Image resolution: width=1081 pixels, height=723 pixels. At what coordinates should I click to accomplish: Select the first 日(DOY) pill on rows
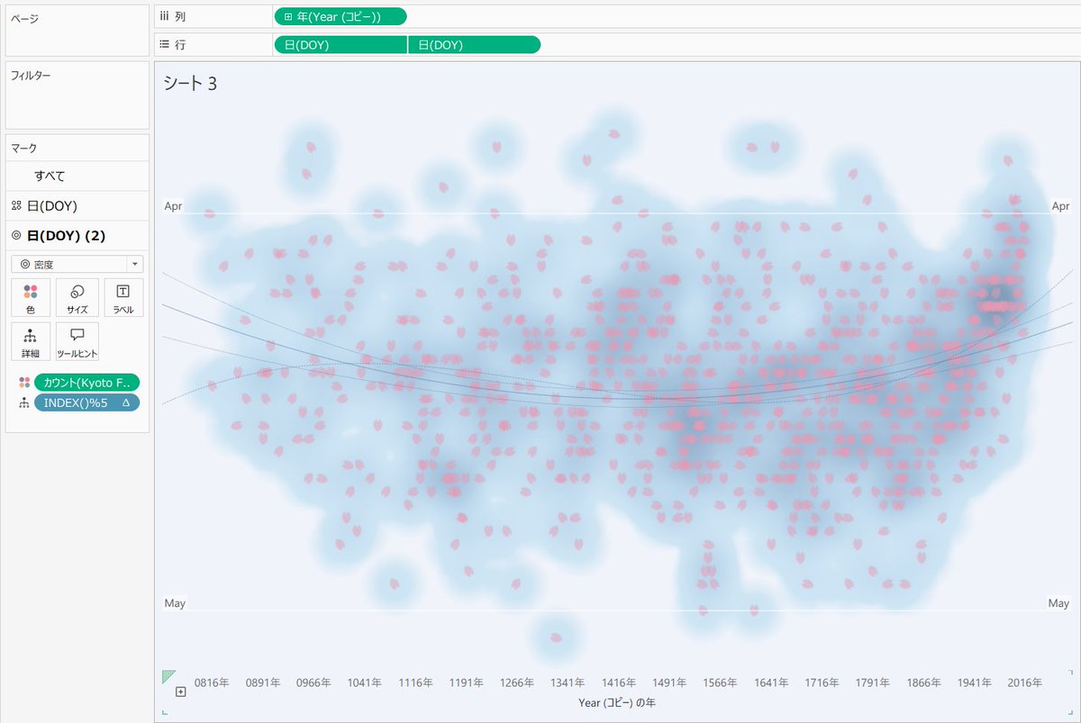click(x=341, y=45)
